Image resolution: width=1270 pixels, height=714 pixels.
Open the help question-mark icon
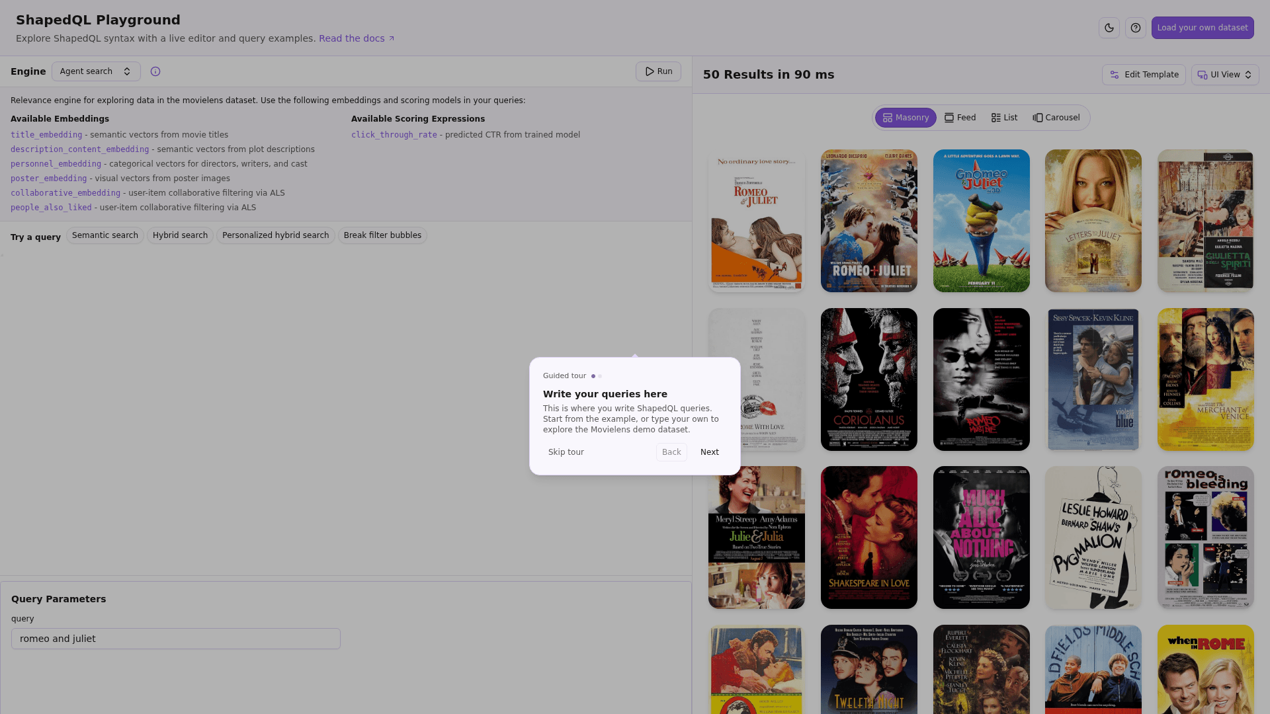[x=1136, y=28]
